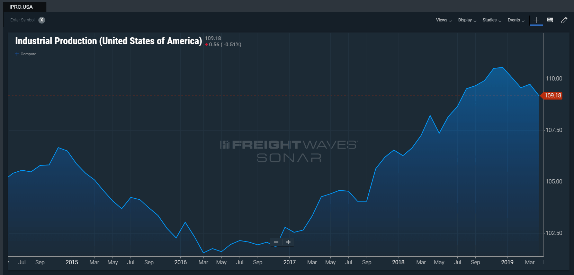The width and height of the screenshot is (574, 275).
Task: Focus the Enter Symbol input field
Action: 23,20
